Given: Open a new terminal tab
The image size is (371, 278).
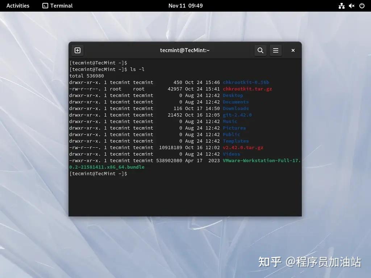Looking at the screenshot, I should point(77,50).
